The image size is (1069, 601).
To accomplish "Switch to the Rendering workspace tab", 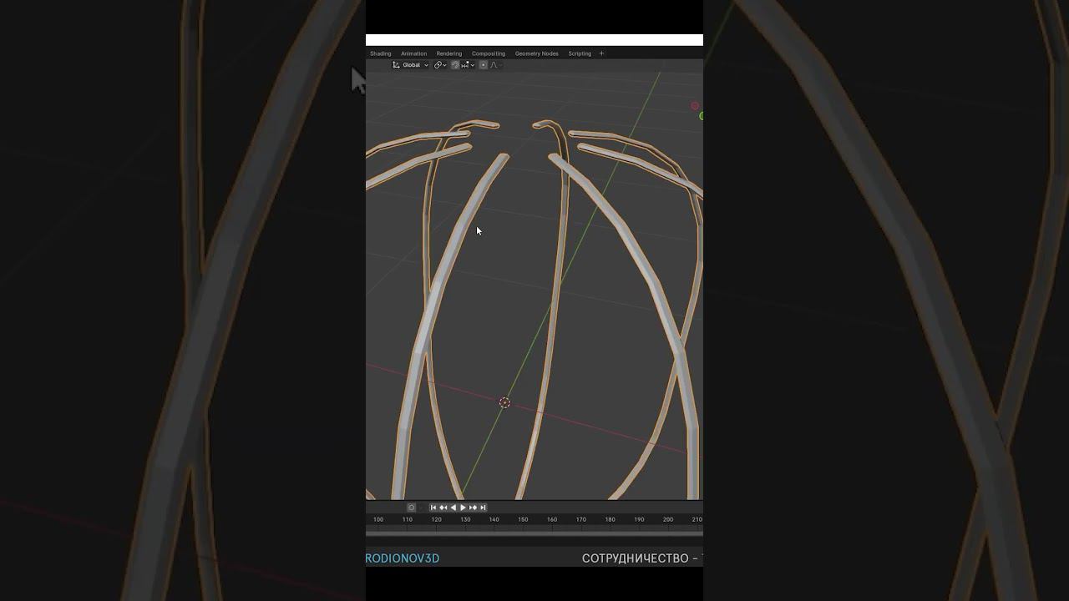I will 449,53.
